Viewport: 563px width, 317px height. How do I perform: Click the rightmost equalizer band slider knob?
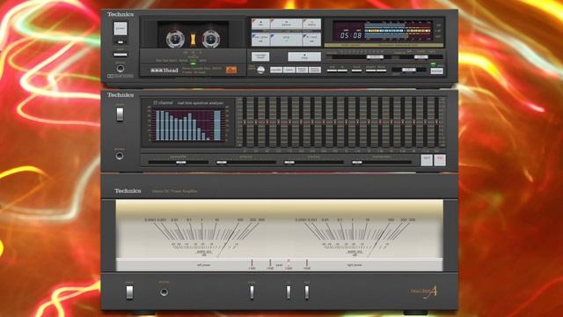coord(436,122)
